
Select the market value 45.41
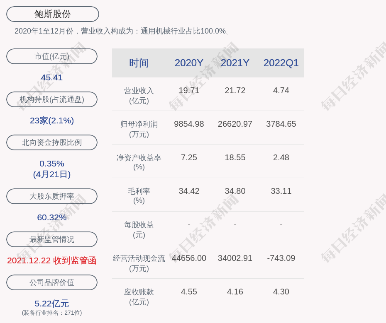(52, 77)
